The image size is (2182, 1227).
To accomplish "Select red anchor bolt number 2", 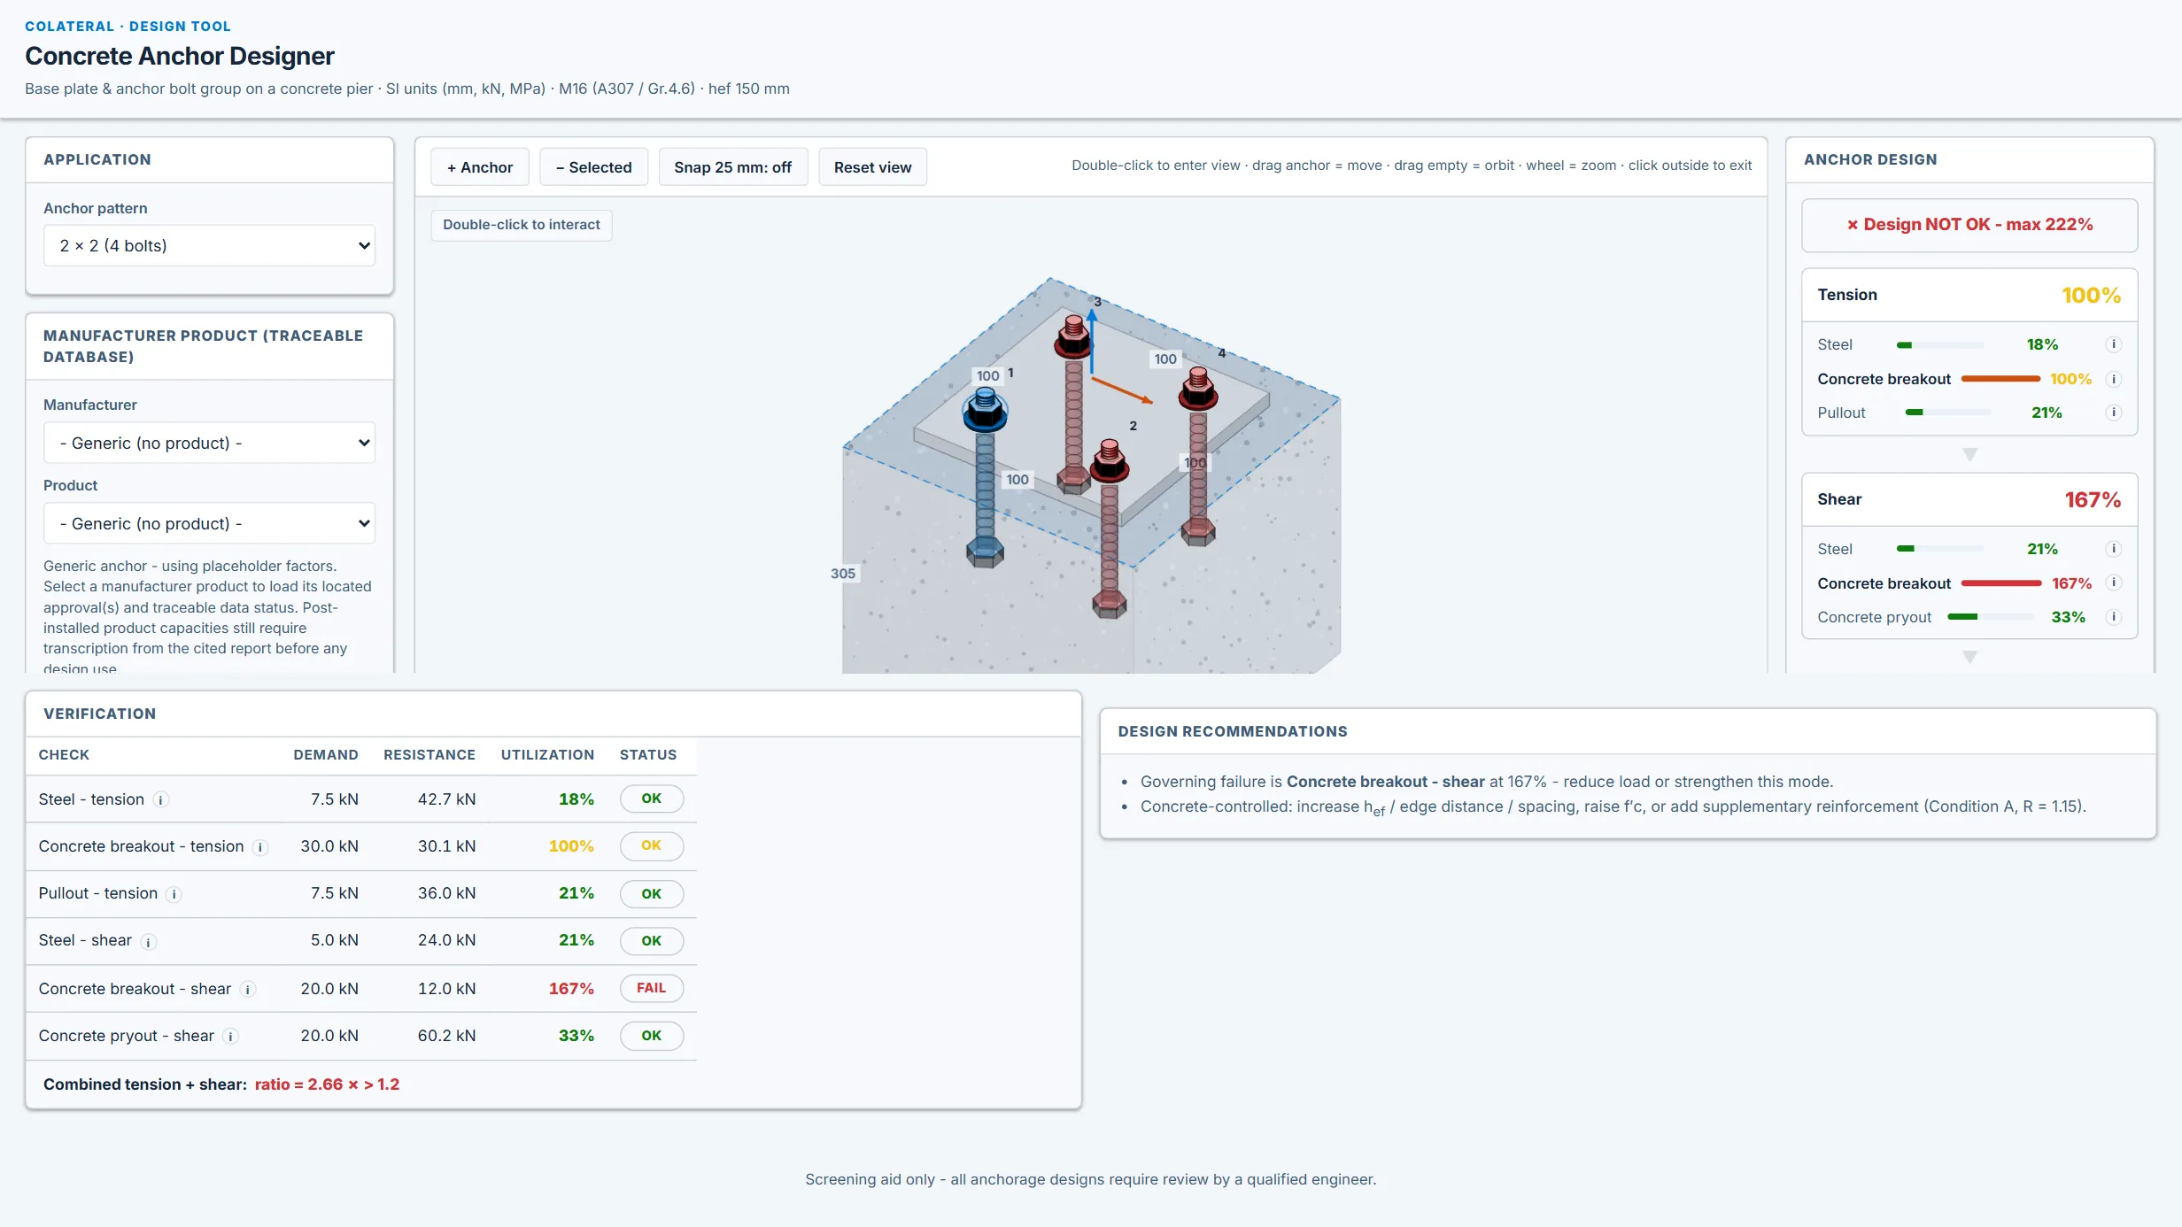I will [1109, 460].
